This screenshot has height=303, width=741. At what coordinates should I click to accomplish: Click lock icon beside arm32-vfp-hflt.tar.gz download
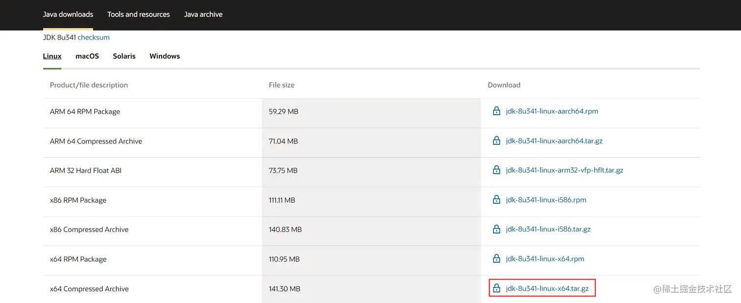[496, 170]
